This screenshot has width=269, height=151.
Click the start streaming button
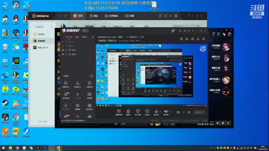[x=199, y=112]
